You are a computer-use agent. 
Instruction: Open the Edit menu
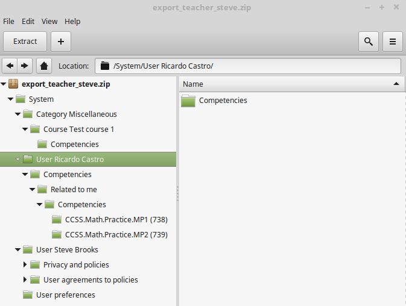[x=28, y=22]
